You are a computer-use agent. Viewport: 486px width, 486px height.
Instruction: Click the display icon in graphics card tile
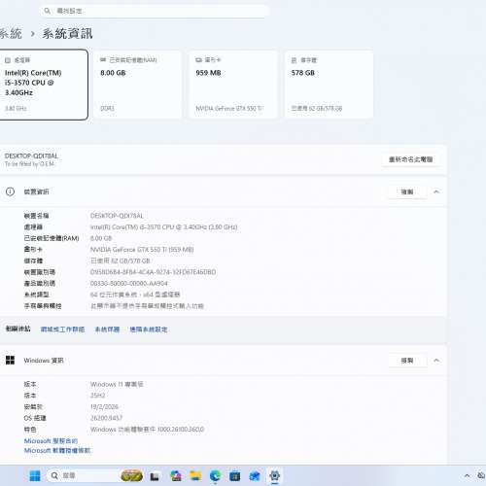pos(198,60)
